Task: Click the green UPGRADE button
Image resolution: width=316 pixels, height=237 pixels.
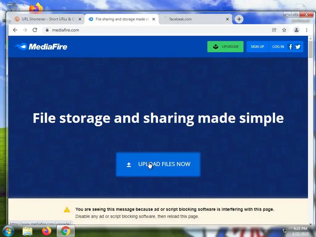Action: (225, 47)
